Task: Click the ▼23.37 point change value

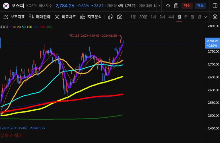Action: [x=97, y=6]
